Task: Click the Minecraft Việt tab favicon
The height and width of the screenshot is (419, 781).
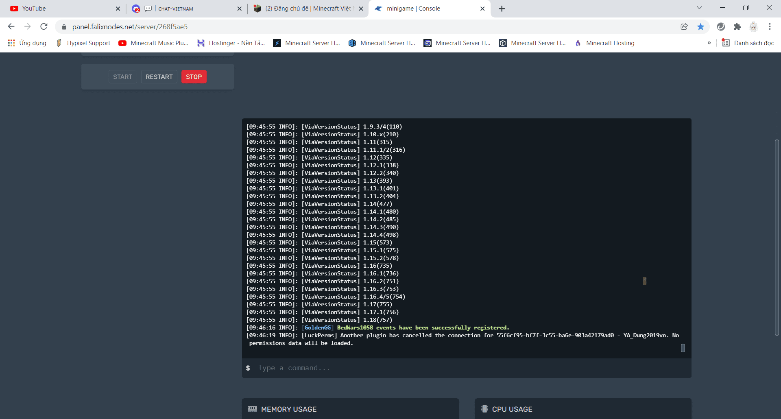Action: [257, 9]
